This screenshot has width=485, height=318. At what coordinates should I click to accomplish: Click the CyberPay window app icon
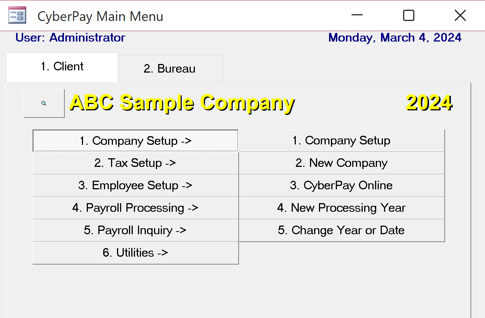click(17, 16)
